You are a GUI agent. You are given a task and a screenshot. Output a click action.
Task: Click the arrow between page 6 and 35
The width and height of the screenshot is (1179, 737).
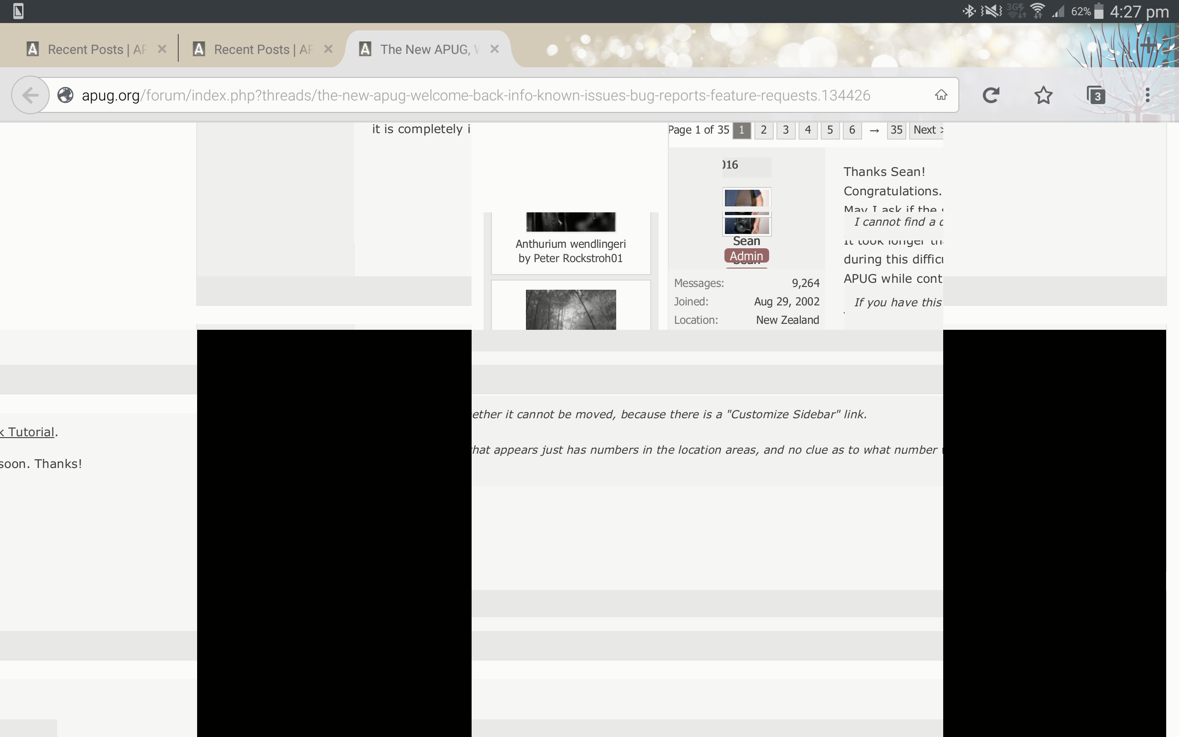875,130
